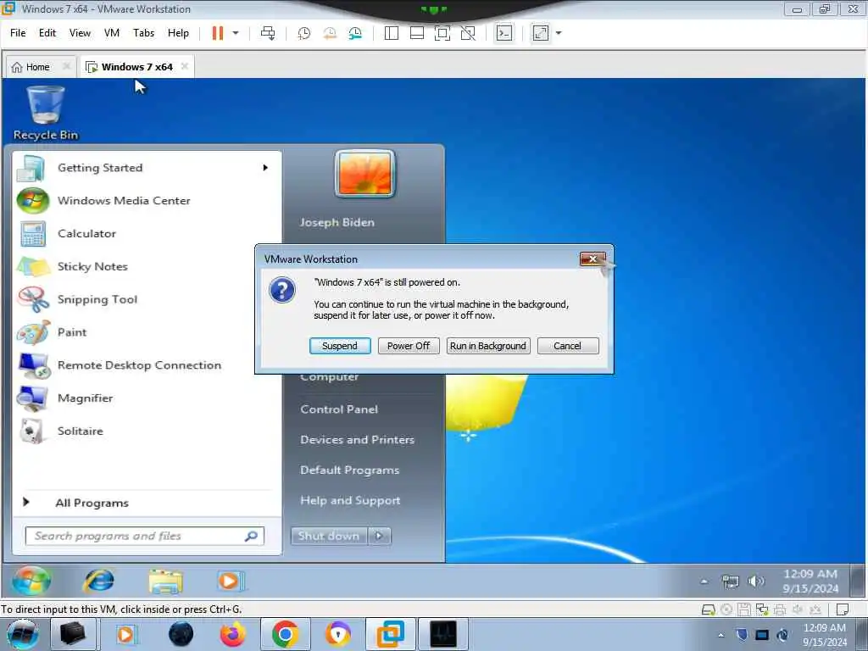Open Windows Explorer on the guest taskbar
Viewport: 868px width, 651px height.
pyautogui.click(x=165, y=581)
